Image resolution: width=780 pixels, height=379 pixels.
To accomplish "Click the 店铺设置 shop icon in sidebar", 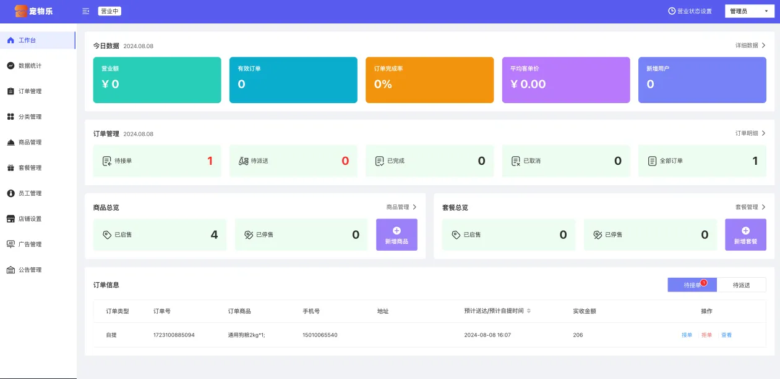I will coord(11,219).
